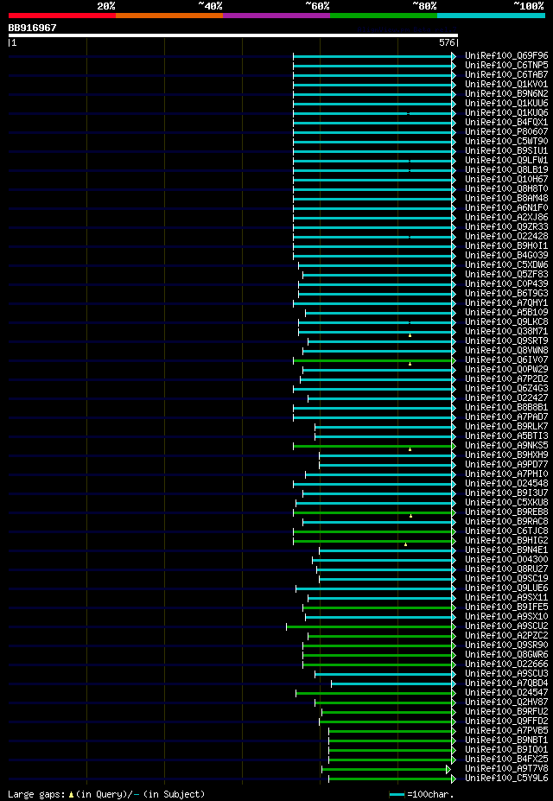Click the orange ~40% identity legend segment
553x801 pixels.
(169, 16)
